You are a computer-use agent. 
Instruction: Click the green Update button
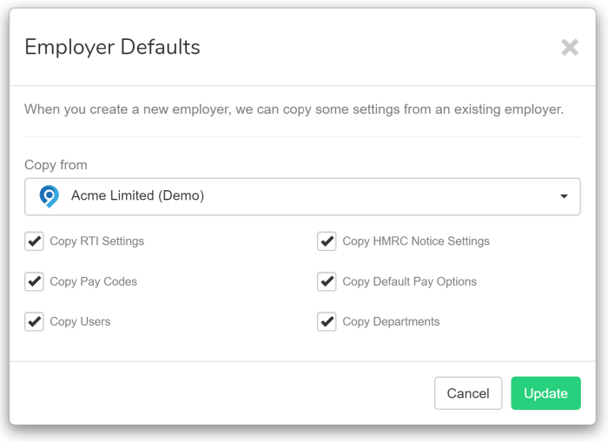pos(545,393)
